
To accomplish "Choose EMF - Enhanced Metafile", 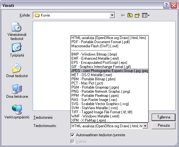I will coord(109,58).
